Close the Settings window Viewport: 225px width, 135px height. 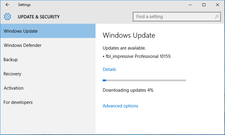coord(217,5)
